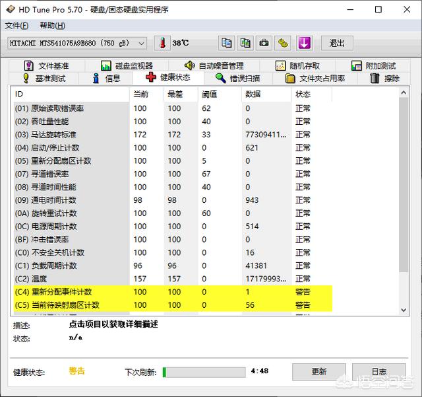Click the 最差 column header
422x397 pixels.
tap(181, 94)
